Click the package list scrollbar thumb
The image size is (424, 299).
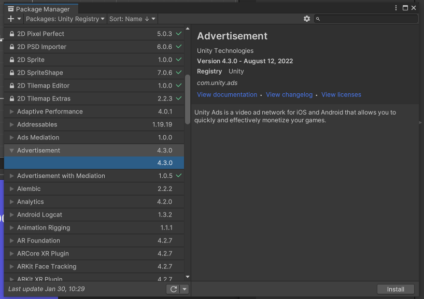pyautogui.click(x=188, y=99)
